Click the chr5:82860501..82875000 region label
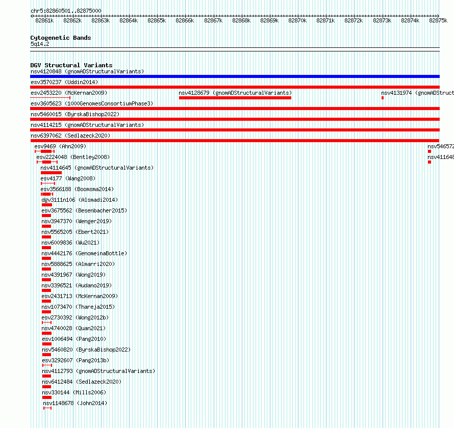The image size is (454, 428). click(x=66, y=11)
